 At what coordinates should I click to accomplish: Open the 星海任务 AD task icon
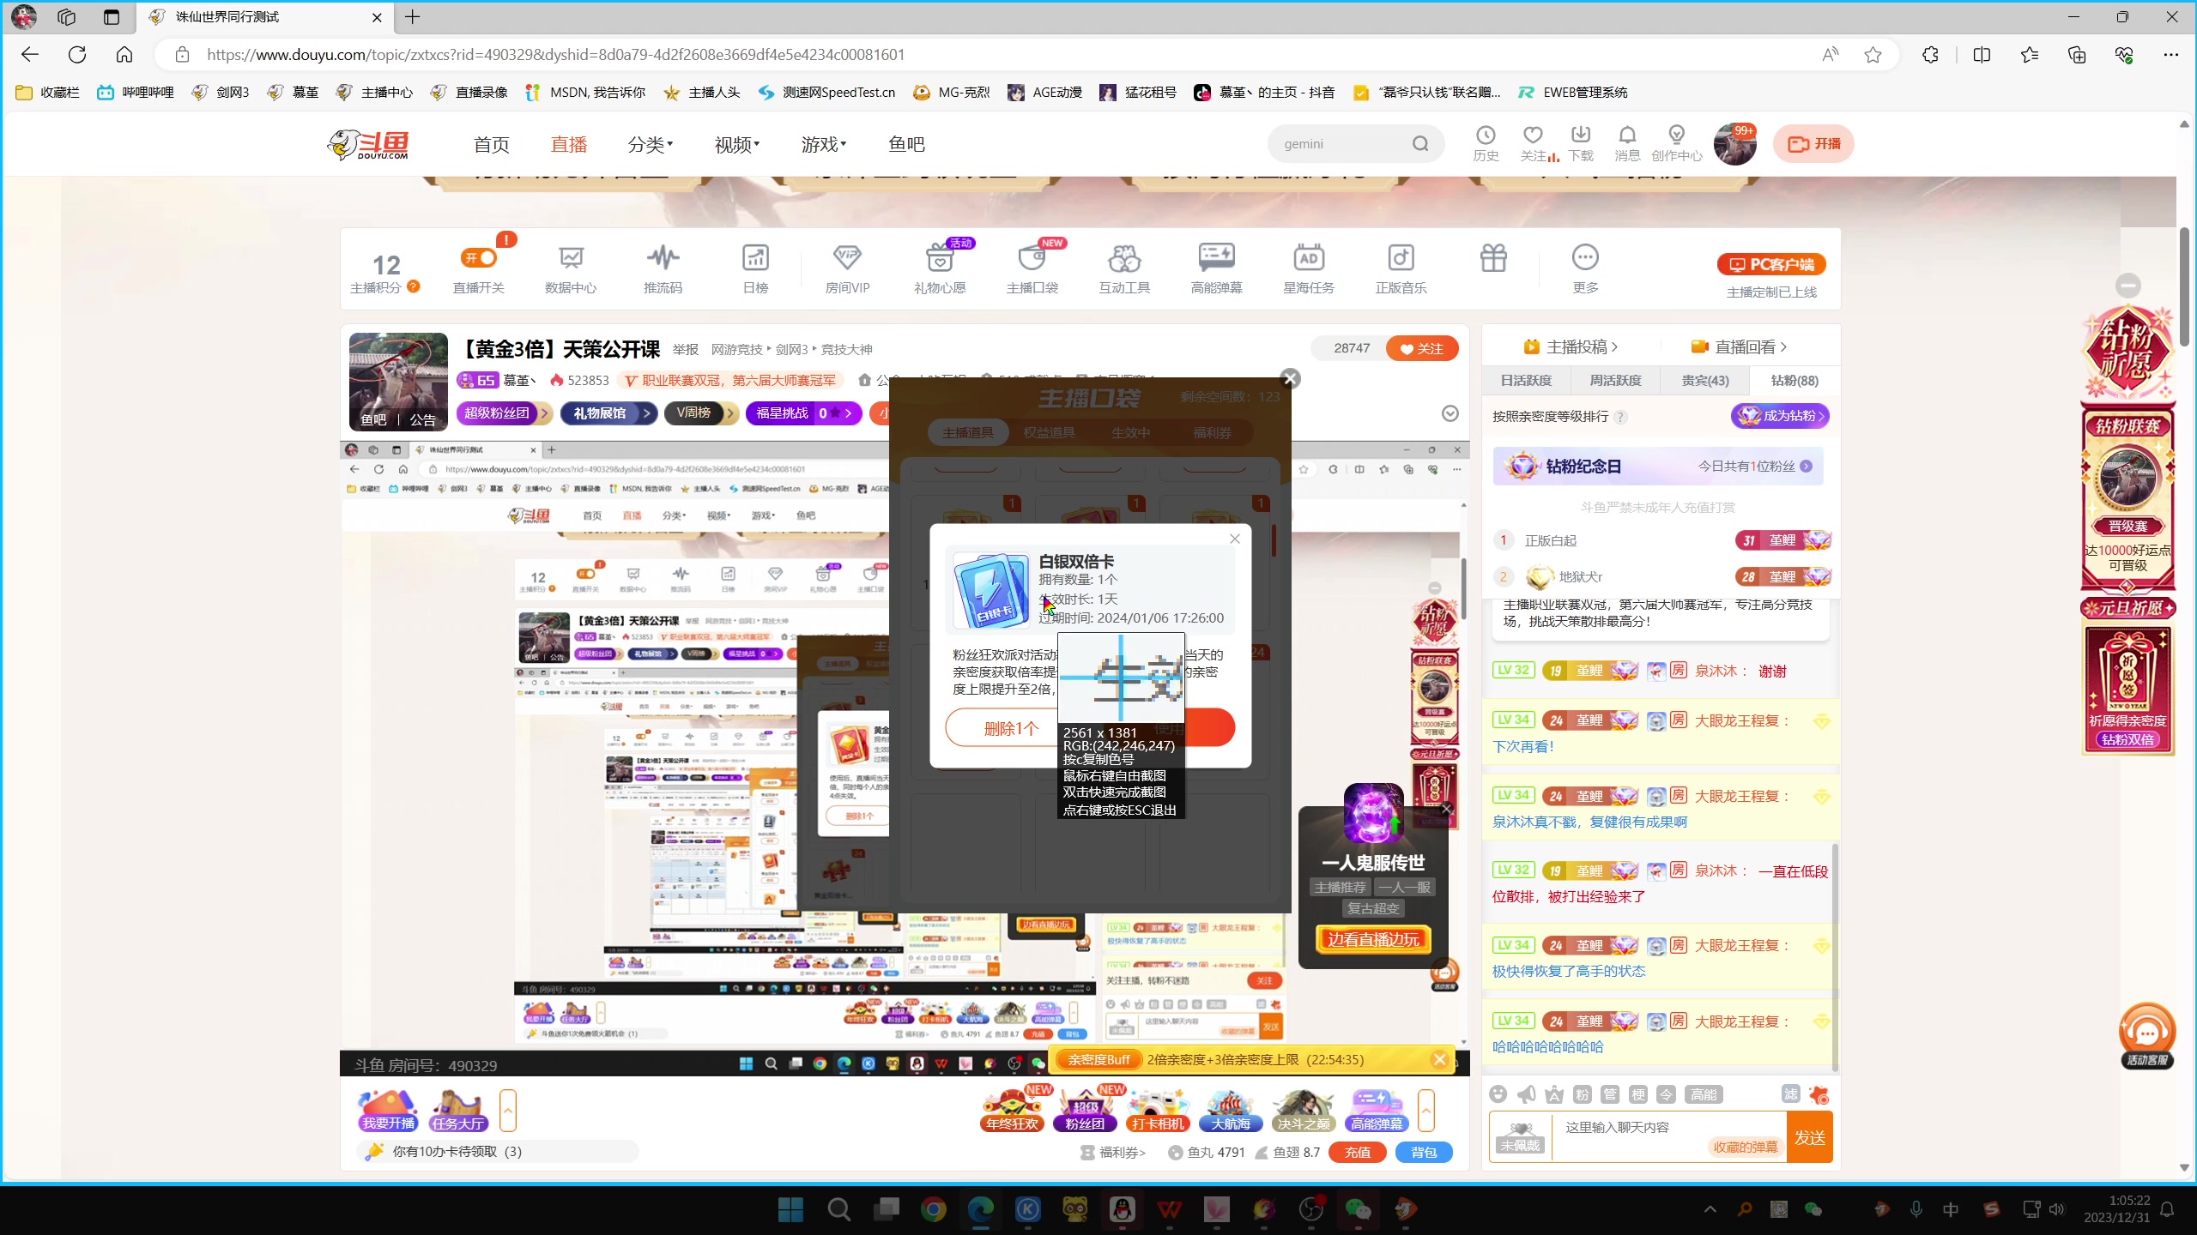[x=1309, y=268]
